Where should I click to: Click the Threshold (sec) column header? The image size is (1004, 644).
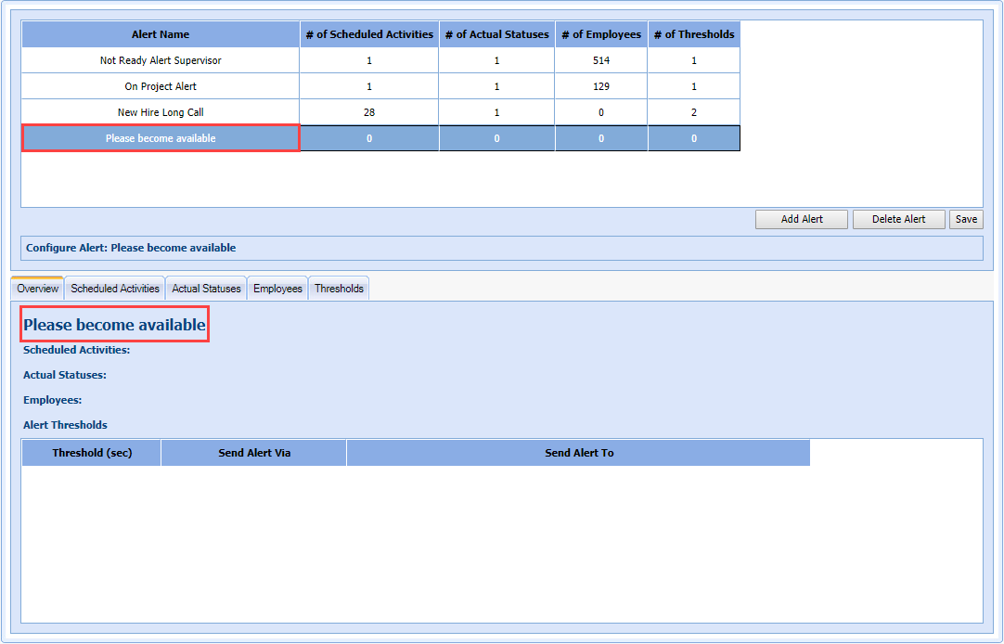(x=92, y=453)
